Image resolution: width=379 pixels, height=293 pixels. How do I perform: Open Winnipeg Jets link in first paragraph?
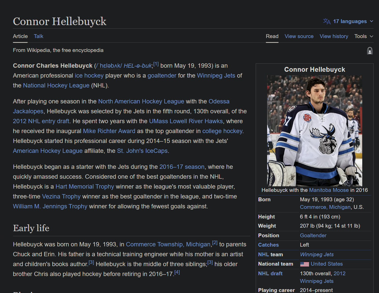[216, 76]
